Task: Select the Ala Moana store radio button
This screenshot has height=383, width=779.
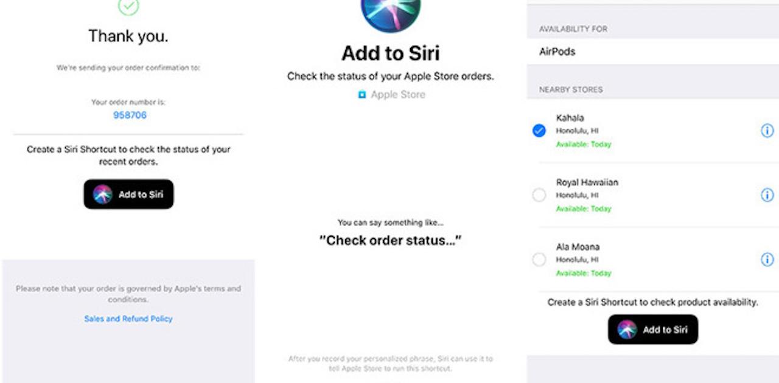Action: pyautogui.click(x=539, y=260)
